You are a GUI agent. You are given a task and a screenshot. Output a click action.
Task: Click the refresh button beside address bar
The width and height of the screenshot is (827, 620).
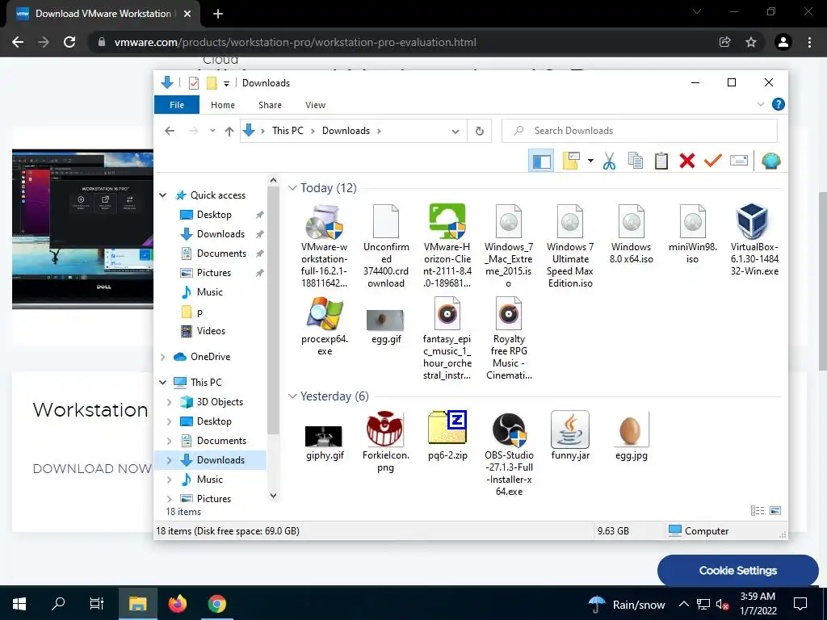click(x=480, y=132)
